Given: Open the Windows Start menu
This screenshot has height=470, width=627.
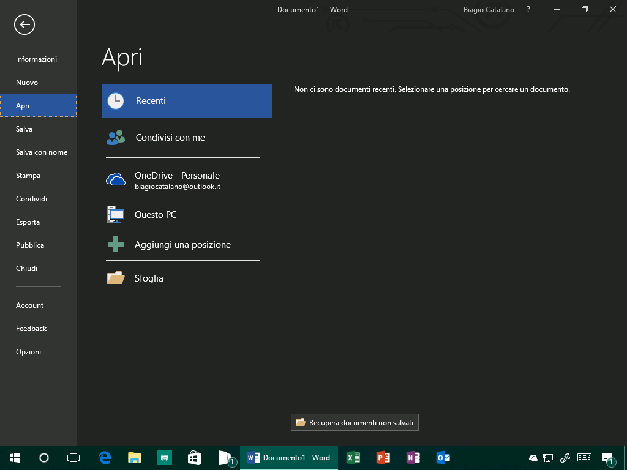Looking at the screenshot, I should click(15, 458).
